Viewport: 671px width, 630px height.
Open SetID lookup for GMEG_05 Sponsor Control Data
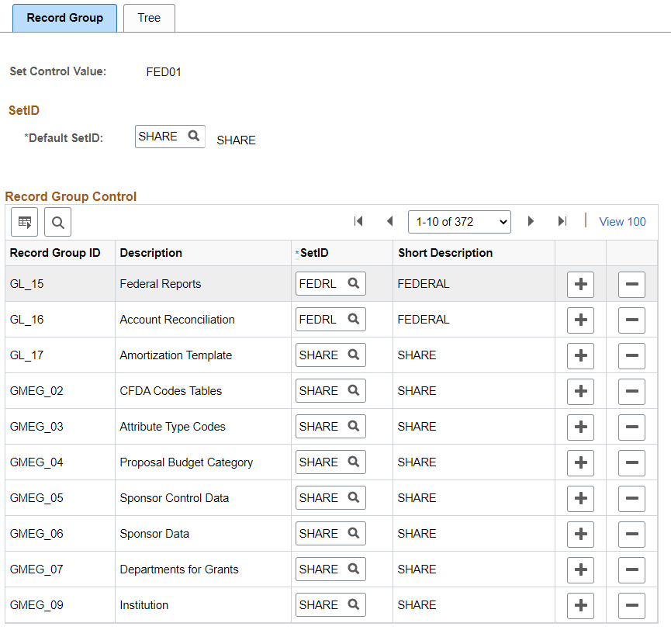pyautogui.click(x=354, y=497)
